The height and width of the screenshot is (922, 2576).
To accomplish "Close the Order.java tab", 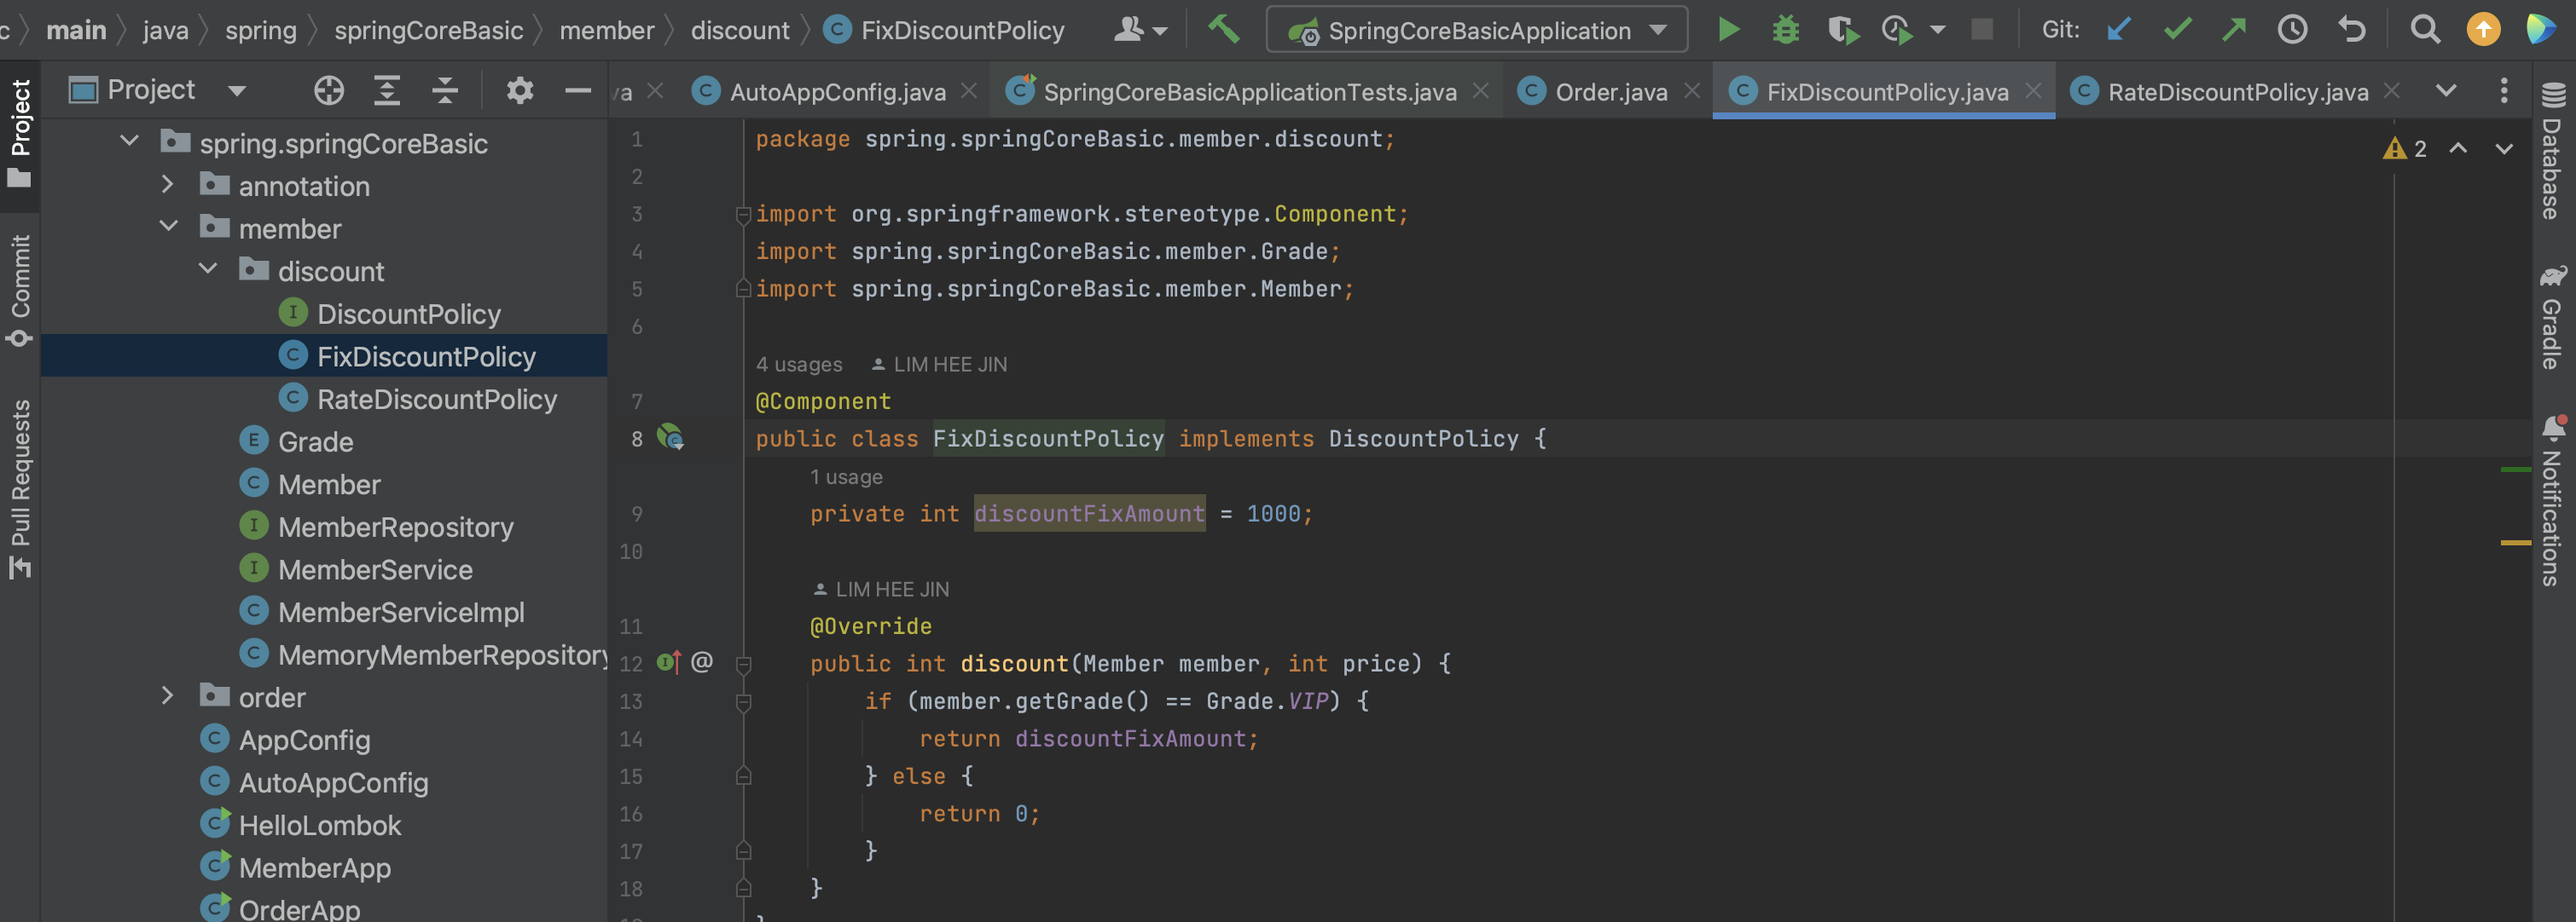I will coord(1692,91).
